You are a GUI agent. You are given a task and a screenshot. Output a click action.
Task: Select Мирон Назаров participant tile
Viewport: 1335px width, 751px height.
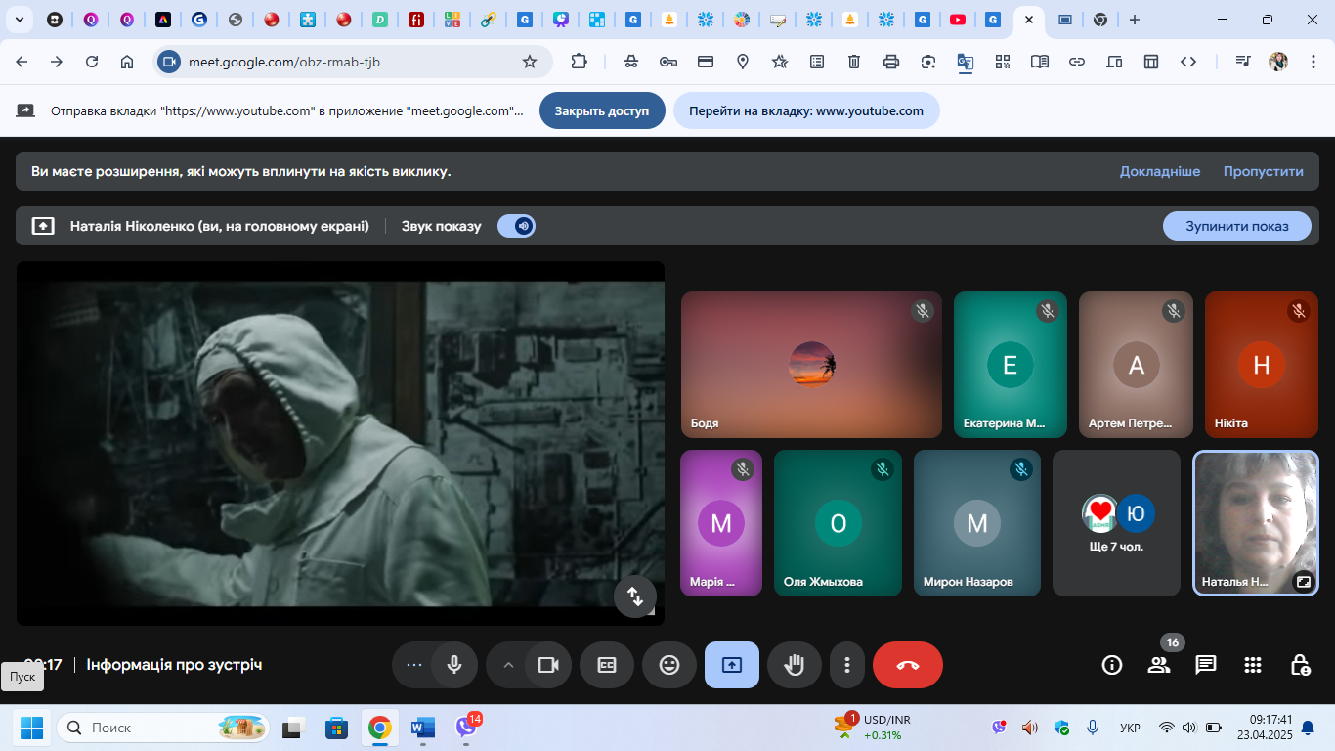977,523
